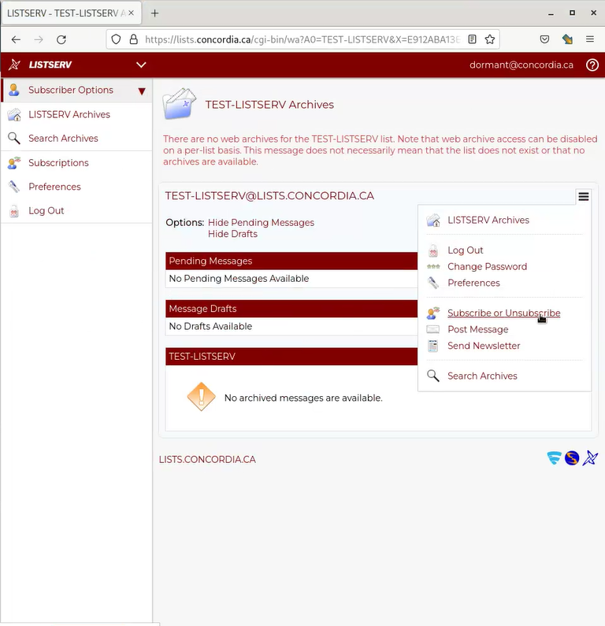Choose Search Archives in popup menu
The width and height of the screenshot is (605, 626).
click(x=482, y=376)
